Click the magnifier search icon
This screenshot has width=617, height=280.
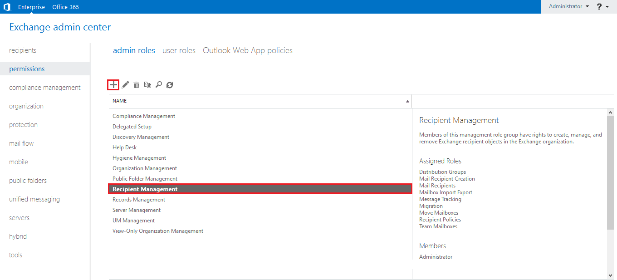(158, 85)
